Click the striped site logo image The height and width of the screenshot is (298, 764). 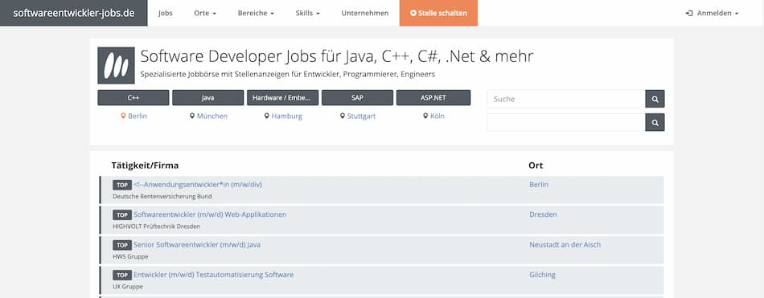point(116,66)
